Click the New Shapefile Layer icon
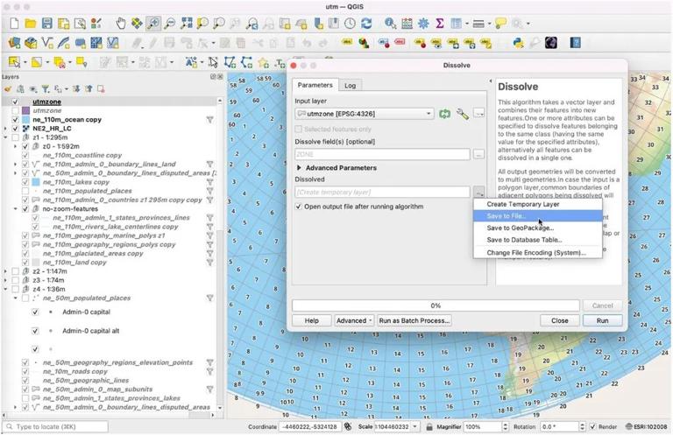The image size is (673, 435). pos(46,42)
